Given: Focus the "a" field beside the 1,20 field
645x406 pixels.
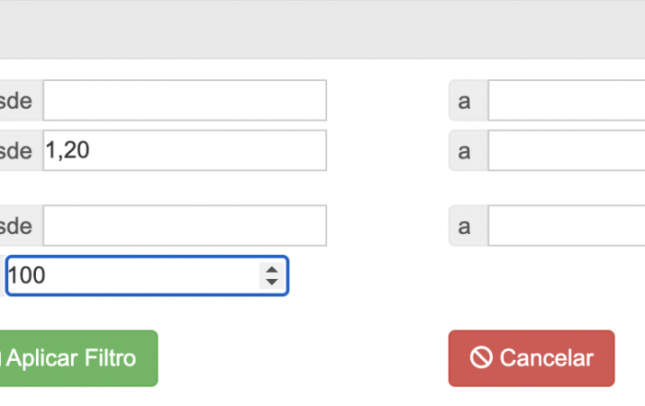Looking at the screenshot, I should point(567,150).
